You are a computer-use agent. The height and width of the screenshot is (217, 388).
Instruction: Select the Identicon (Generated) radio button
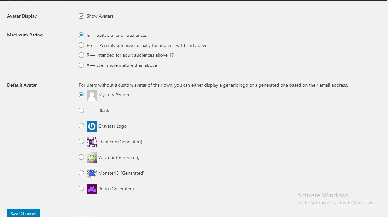coord(81,142)
